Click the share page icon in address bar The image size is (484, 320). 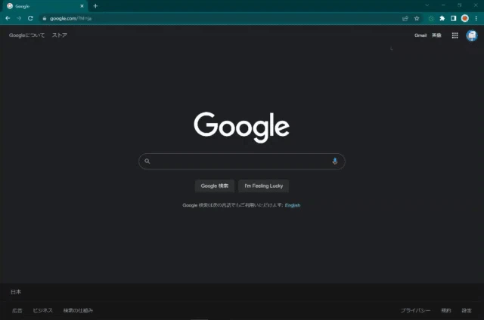pos(405,18)
